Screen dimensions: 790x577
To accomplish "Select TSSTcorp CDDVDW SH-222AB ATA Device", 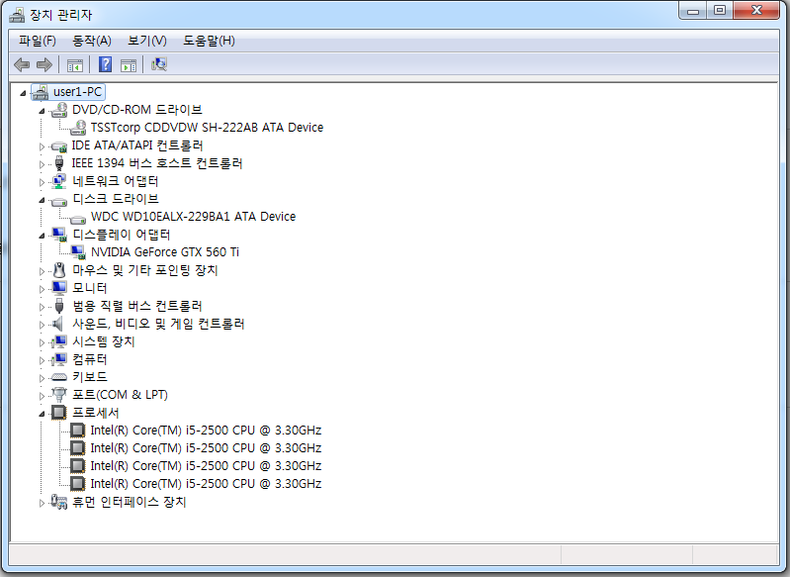I will point(206,128).
